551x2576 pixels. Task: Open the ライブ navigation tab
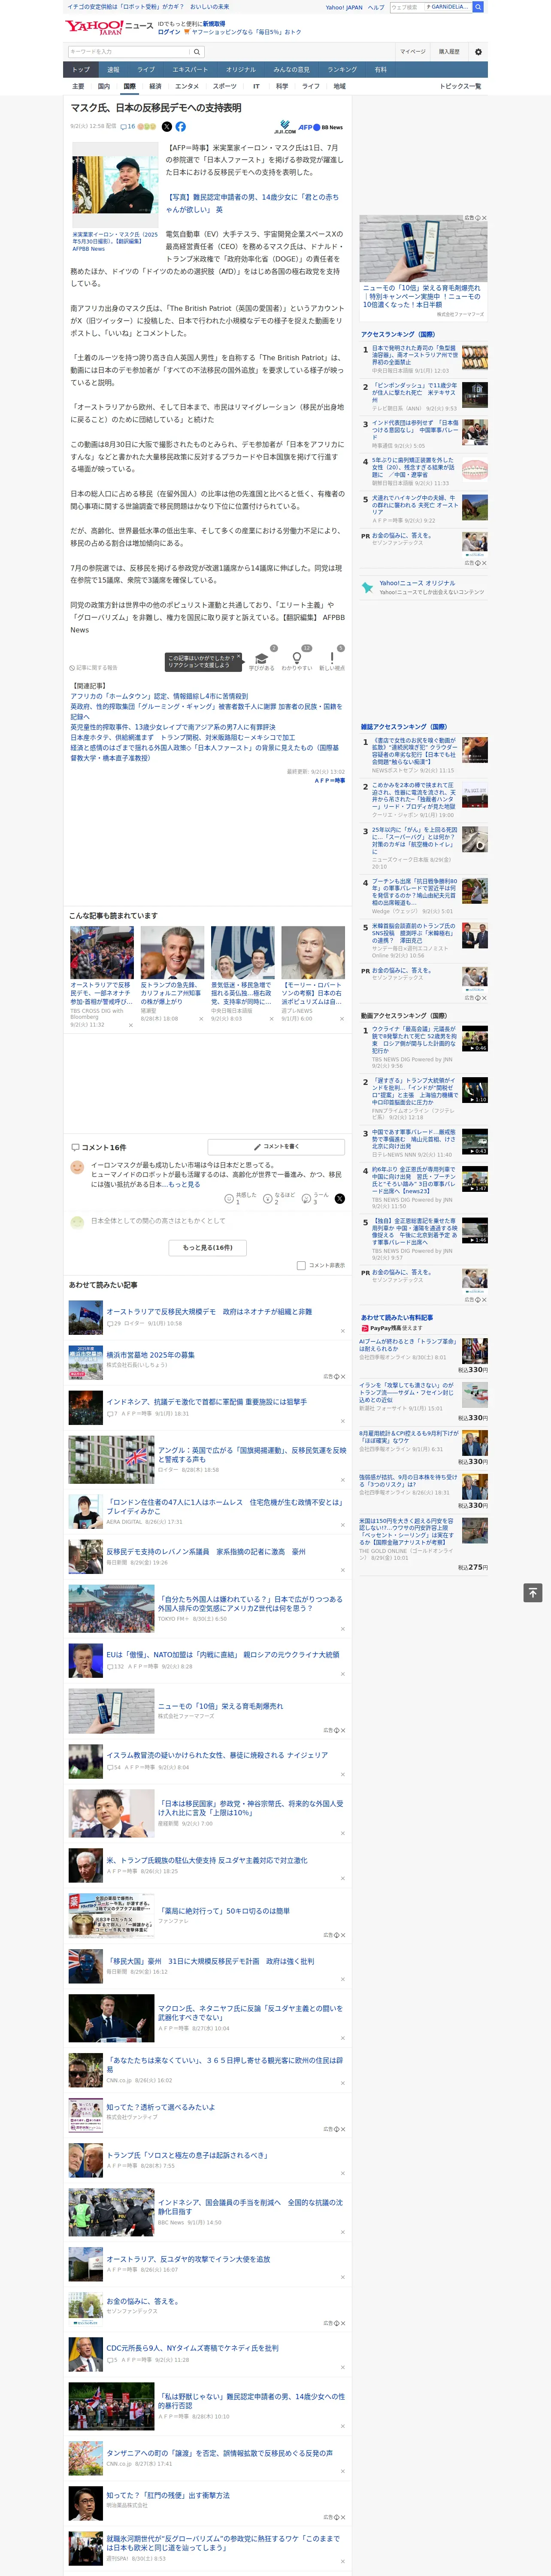point(146,70)
